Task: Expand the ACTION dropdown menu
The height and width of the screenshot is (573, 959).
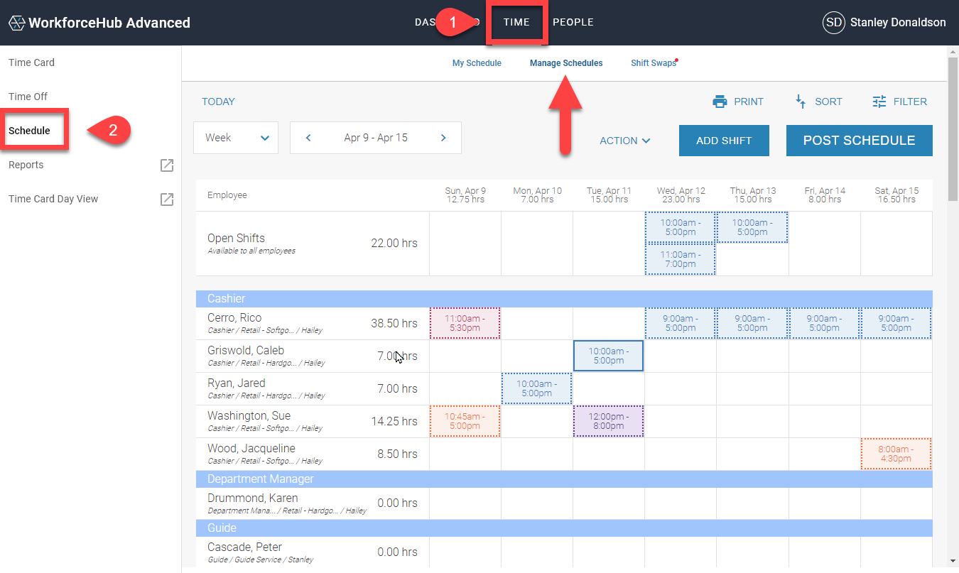Action: 624,141
